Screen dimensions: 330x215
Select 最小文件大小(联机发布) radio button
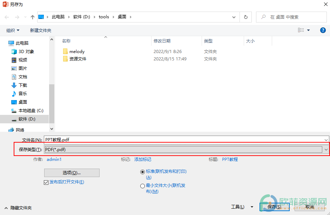(142, 186)
